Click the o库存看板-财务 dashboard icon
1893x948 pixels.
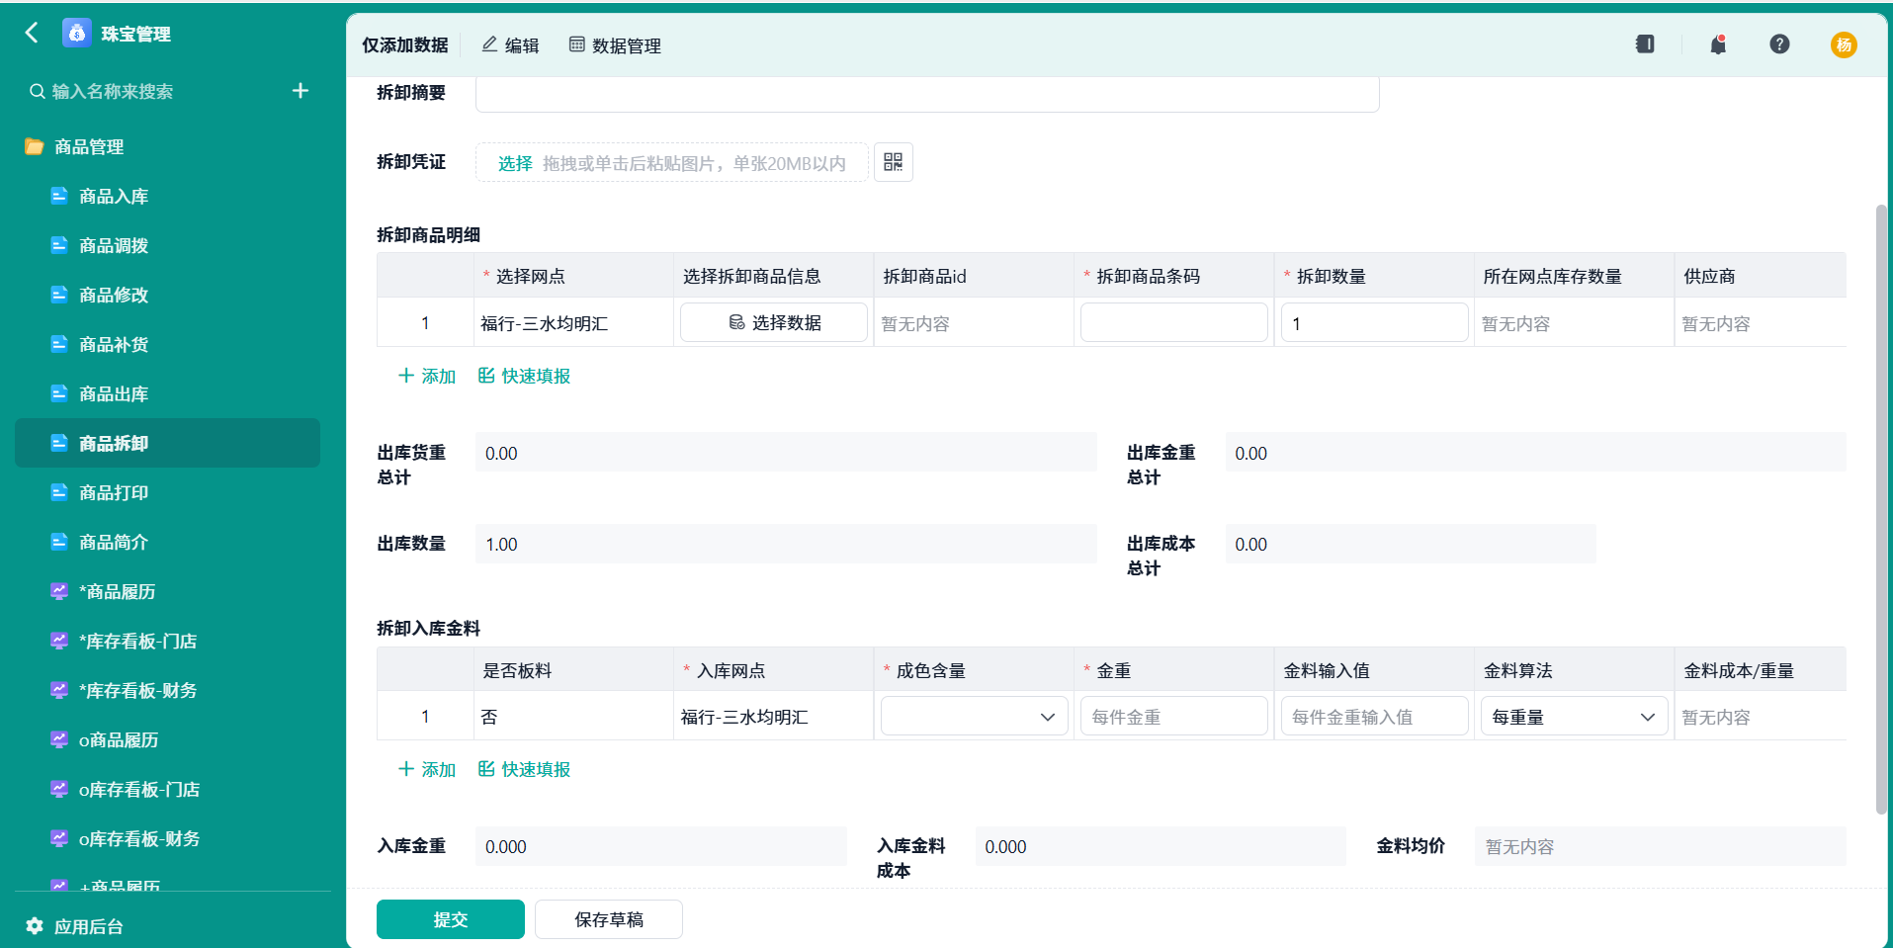59,838
